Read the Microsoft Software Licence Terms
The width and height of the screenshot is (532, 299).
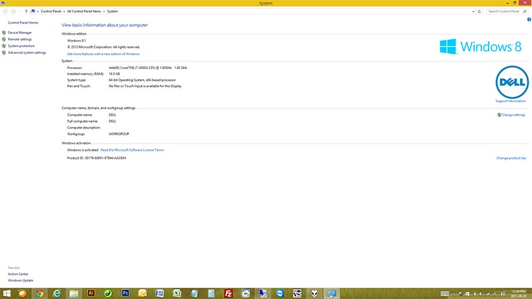pyautogui.click(x=132, y=150)
